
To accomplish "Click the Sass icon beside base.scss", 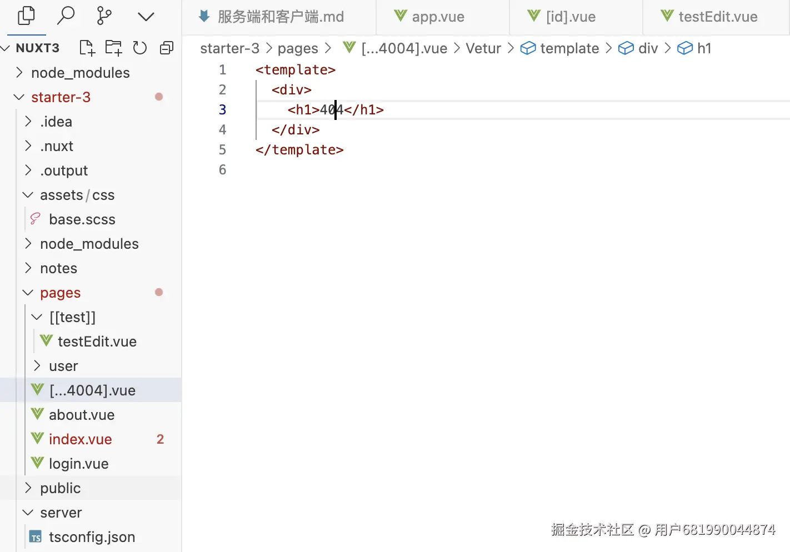I will [35, 219].
